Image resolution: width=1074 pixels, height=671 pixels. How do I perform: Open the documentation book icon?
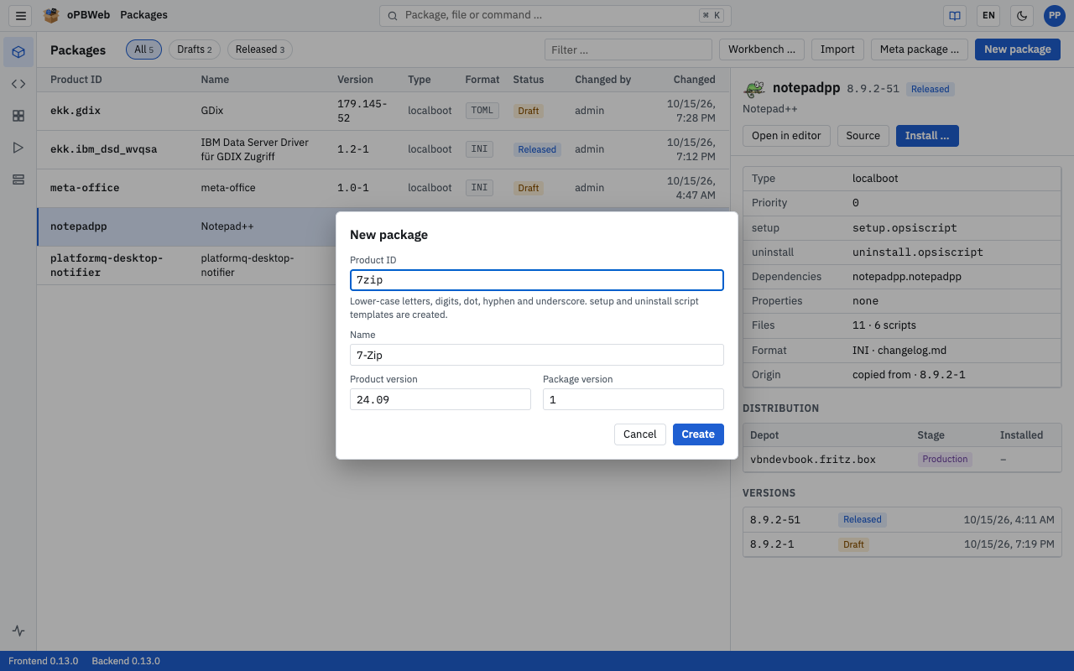click(954, 15)
